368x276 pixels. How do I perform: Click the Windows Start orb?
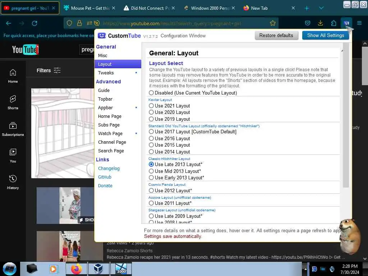pyautogui.click(x=9, y=269)
